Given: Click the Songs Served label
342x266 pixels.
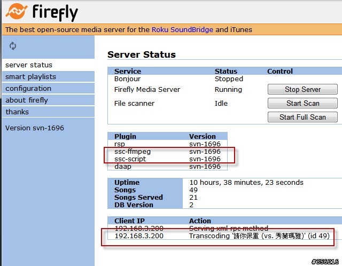Looking at the screenshot, I should [138, 198].
